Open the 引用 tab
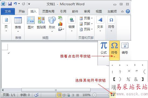The width and height of the screenshot is (148, 98). click(63, 12)
